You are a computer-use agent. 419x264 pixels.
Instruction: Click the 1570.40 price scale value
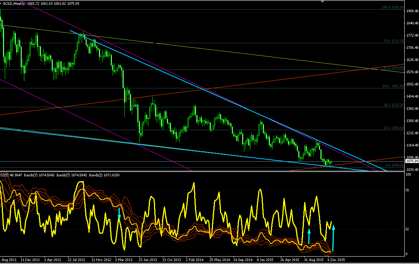pyautogui.click(x=412, y=72)
